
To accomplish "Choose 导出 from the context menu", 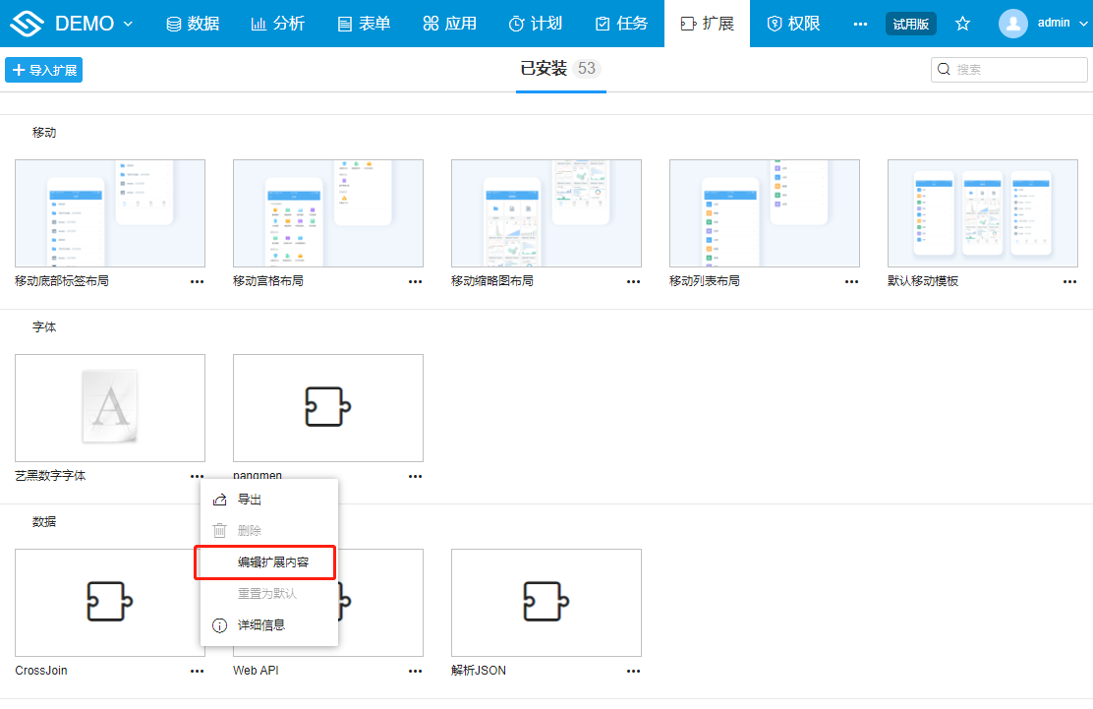I will point(250,500).
